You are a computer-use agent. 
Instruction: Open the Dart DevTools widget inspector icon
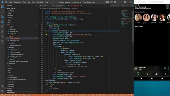click(132, 6)
